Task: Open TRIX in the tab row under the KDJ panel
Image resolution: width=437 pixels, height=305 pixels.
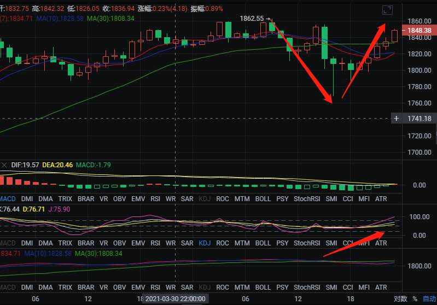Action: (65, 243)
